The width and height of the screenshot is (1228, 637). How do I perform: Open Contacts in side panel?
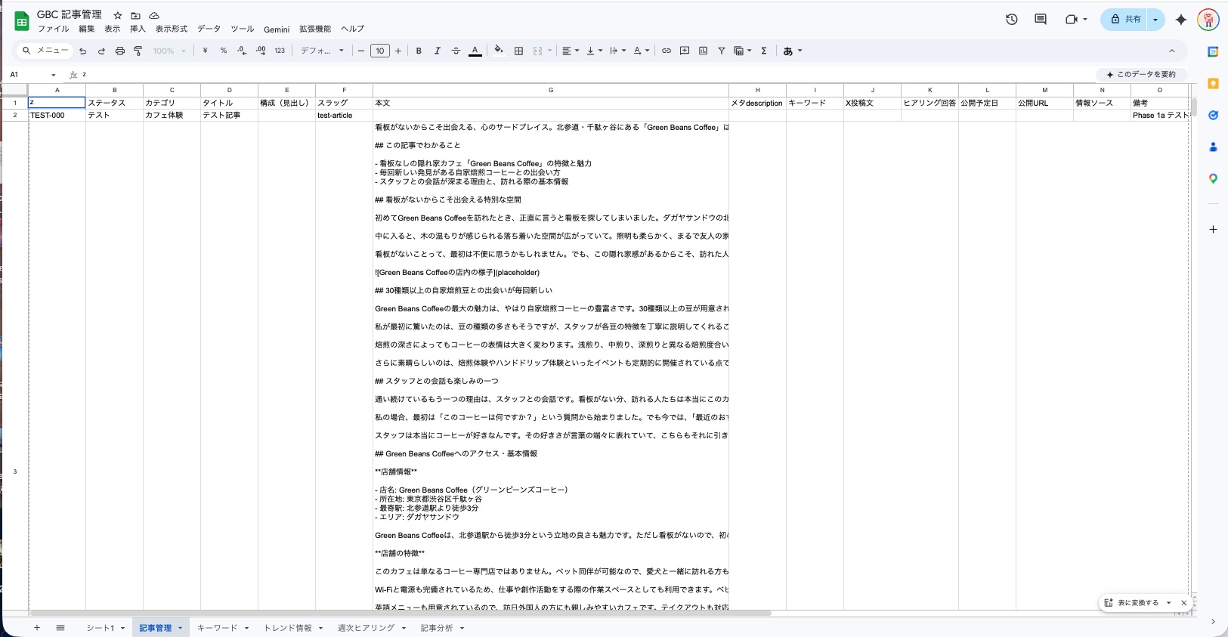(x=1213, y=147)
